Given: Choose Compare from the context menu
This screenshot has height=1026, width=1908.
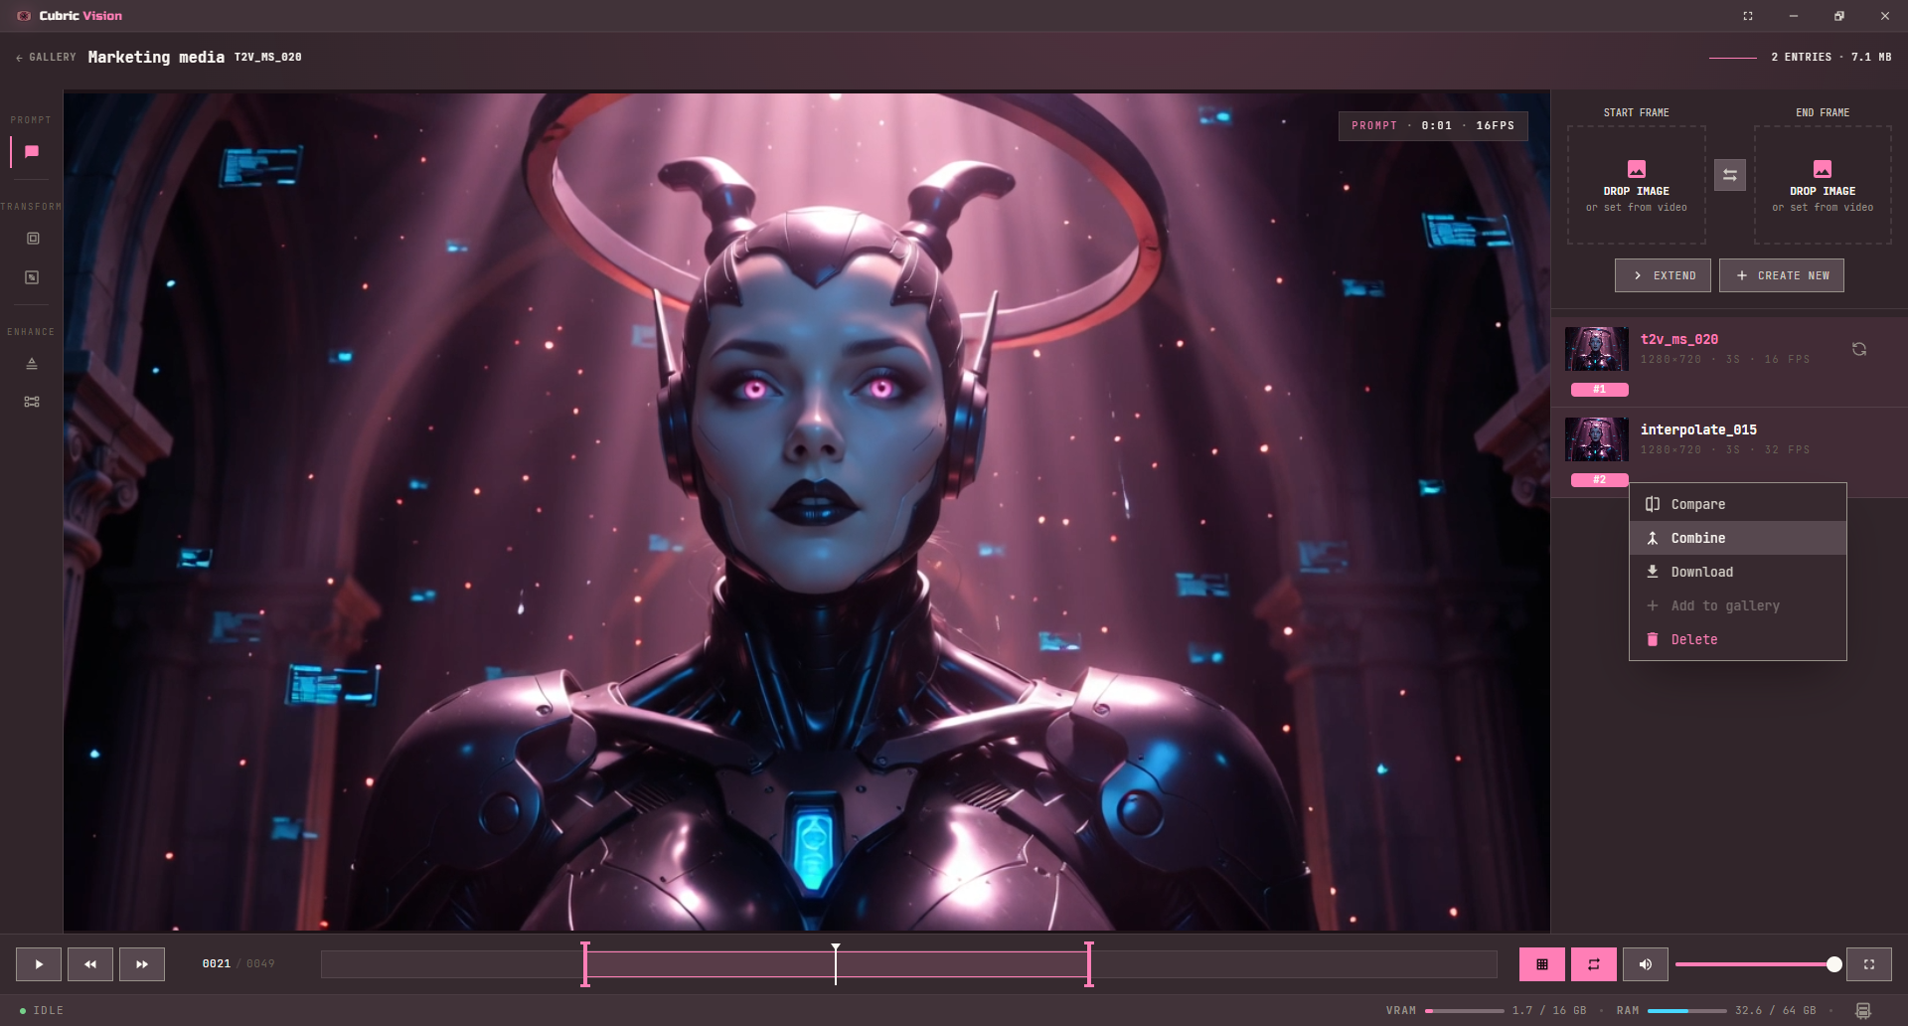Looking at the screenshot, I should [x=1738, y=504].
